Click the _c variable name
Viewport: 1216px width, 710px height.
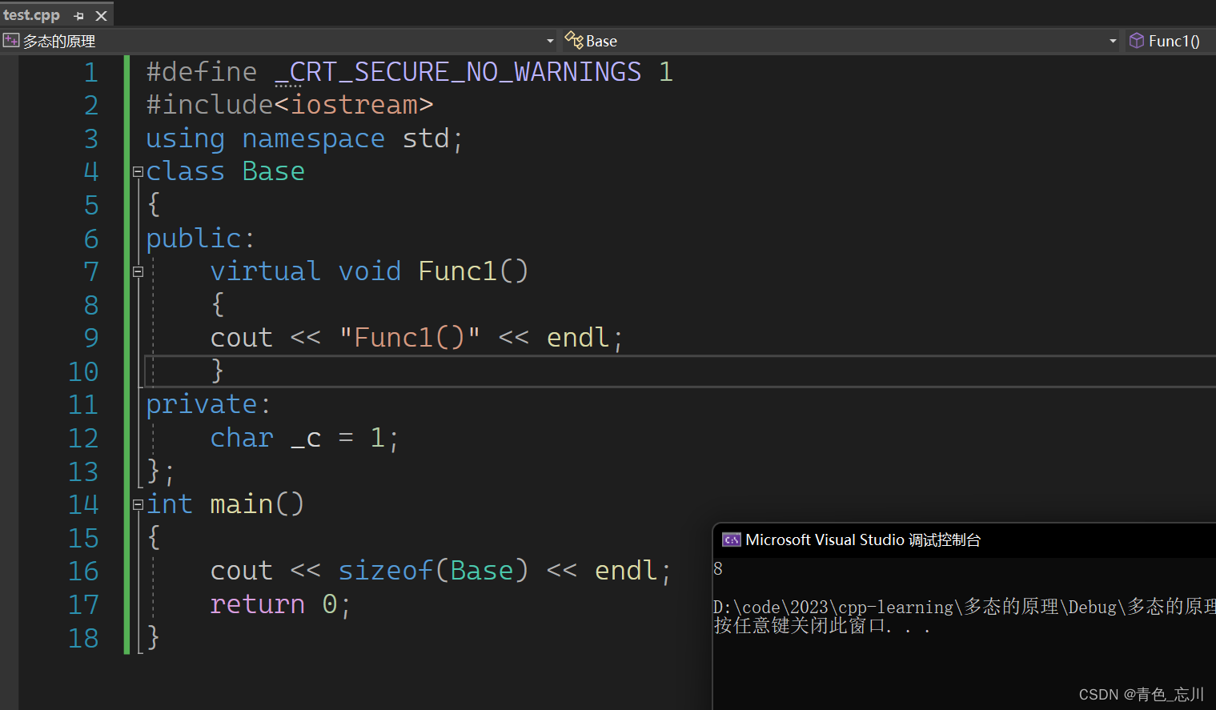[306, 439]
